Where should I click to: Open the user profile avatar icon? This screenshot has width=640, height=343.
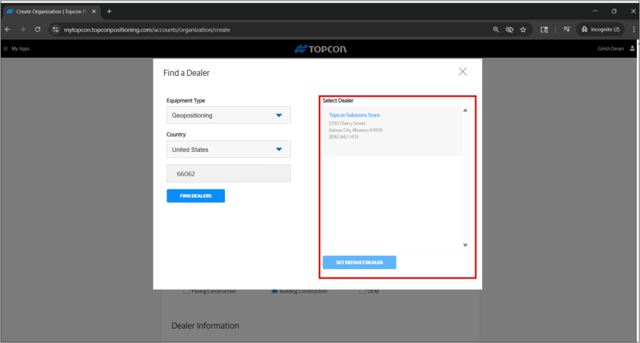tap(633, 49)
